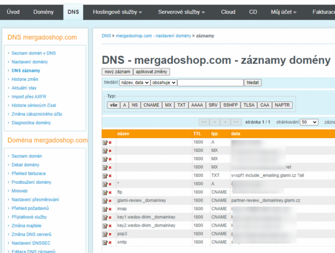The image size is (335, 253).
Task: Go to the Úvod menu item
Action: tap(13, 12)
